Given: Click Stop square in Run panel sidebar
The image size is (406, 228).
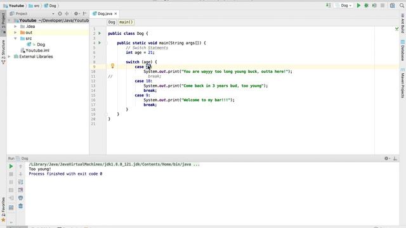Looking at the screenshot, I should [11, 174].
